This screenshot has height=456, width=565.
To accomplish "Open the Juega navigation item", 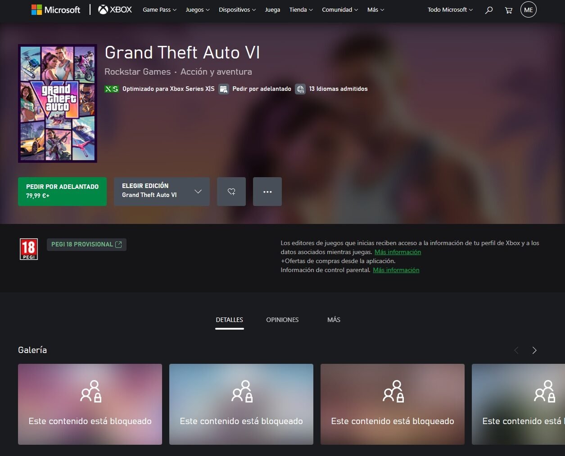I will pyautogui.click(x=272, y=10).
